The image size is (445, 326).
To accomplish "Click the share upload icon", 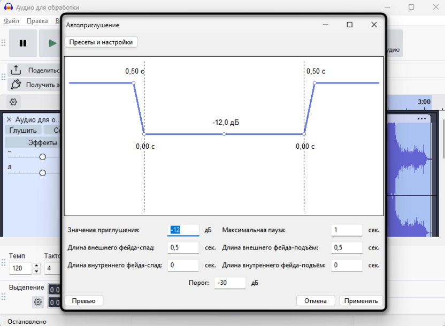I will coord(16,70).
